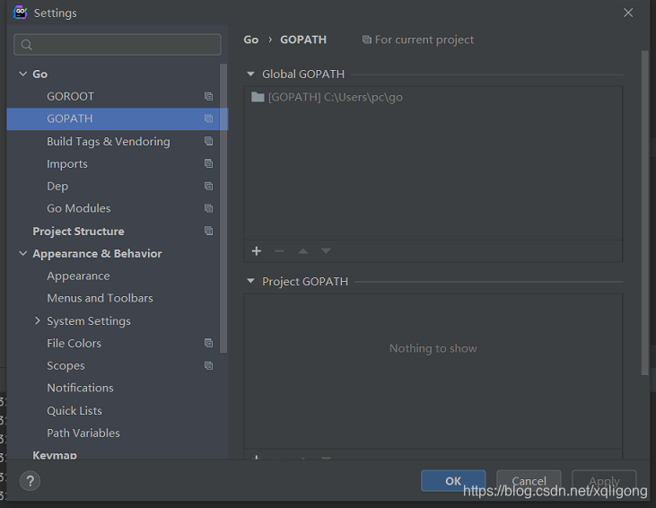Click project-level icon beside Go Modules
Screen dimensions: 656x508
[x=208, y=208]
